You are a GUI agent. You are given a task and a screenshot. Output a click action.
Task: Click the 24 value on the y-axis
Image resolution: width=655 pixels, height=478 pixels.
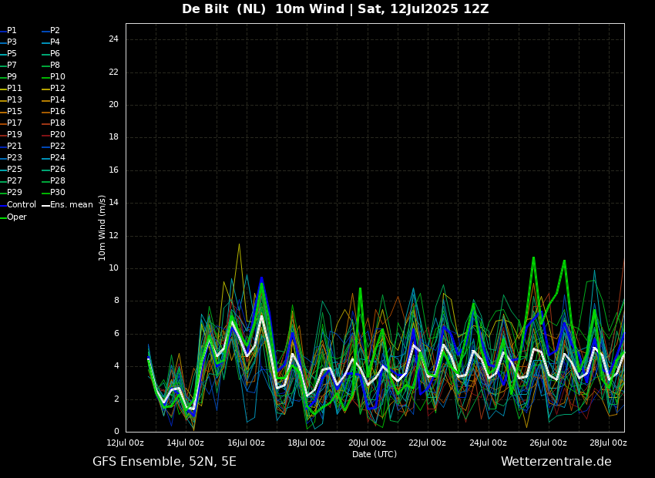pos(113,39)
